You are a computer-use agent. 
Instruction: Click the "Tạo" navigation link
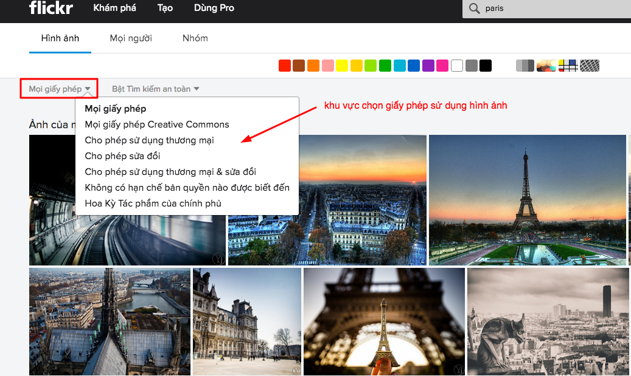164,8
